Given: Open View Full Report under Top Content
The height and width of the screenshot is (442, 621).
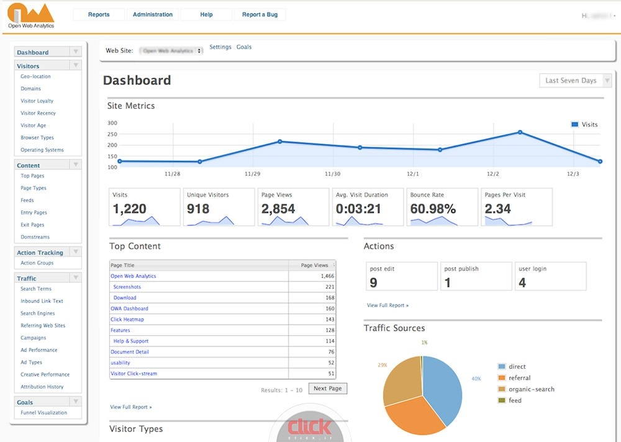Looking at the screenshot, I should (130, 407).
